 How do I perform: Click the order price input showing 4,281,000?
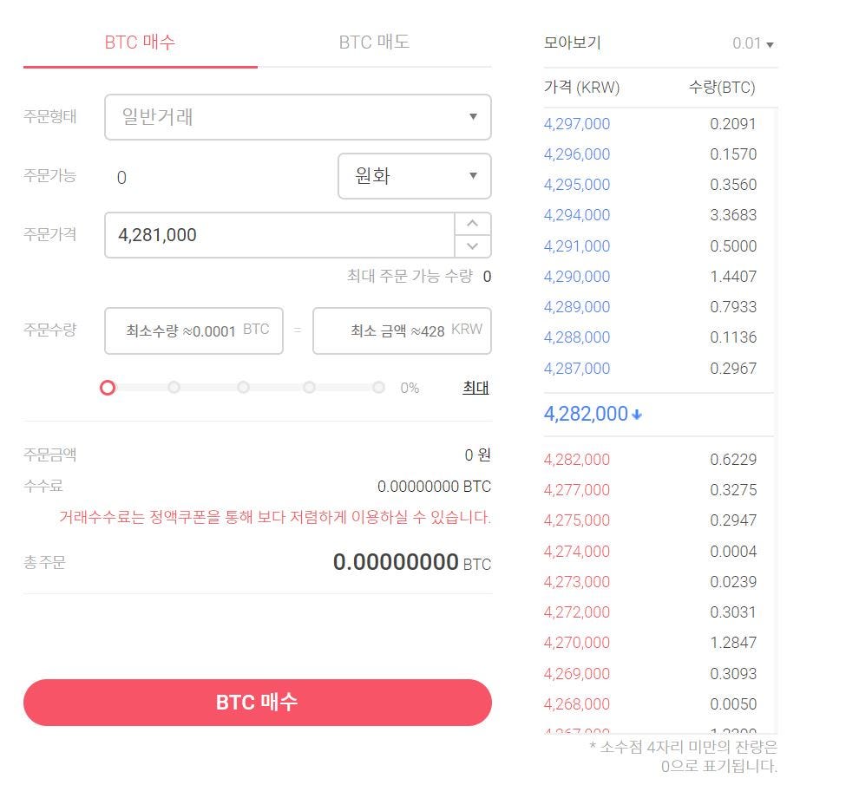pos(279,234)
